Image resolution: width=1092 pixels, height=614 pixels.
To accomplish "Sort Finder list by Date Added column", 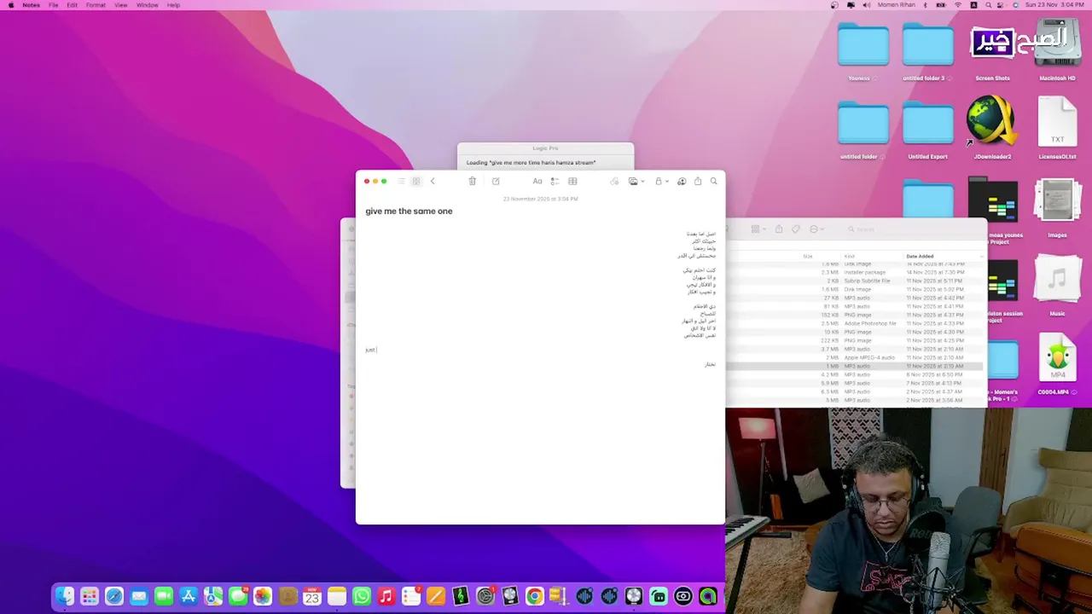I will pyautogui.click(x=920, y=256).
